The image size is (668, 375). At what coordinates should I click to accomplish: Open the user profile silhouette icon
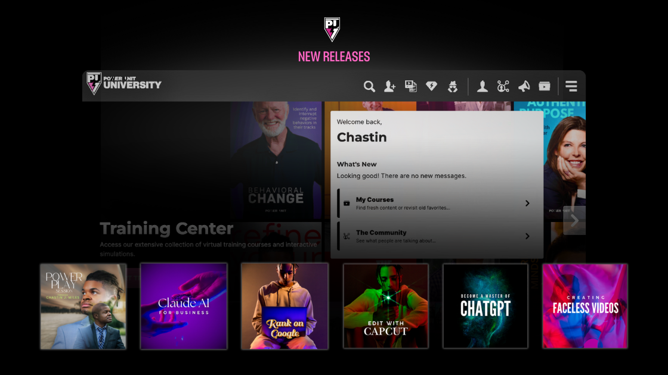[483, 86]
